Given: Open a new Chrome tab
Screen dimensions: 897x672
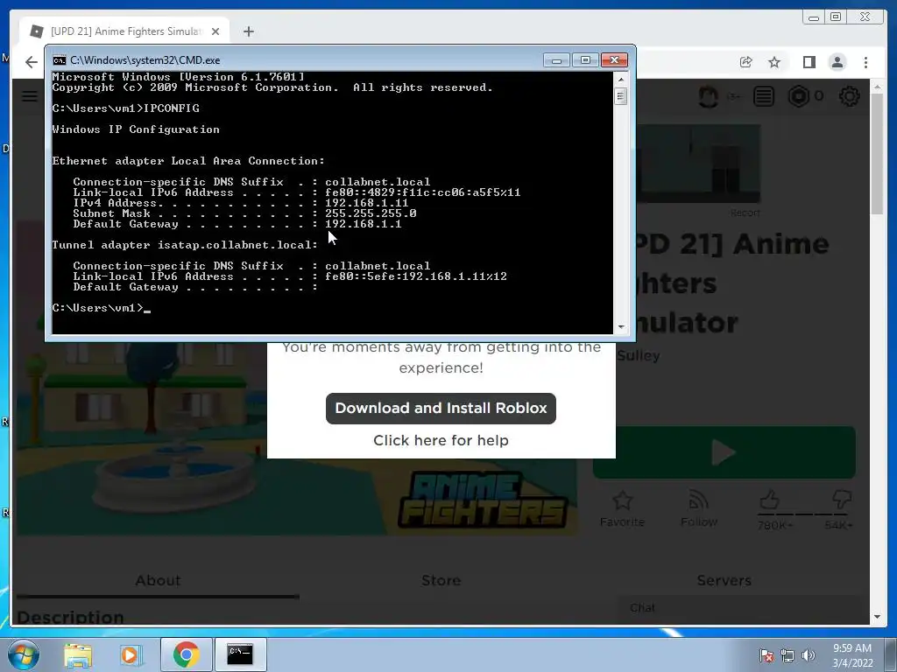Looking at the screenshot, I should [x=248, y=31].
